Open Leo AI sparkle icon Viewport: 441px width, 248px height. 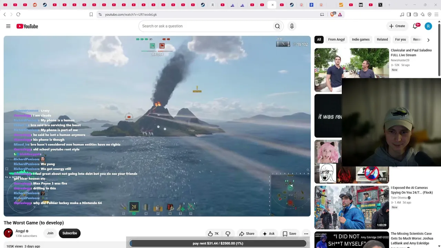coord(423,14)
